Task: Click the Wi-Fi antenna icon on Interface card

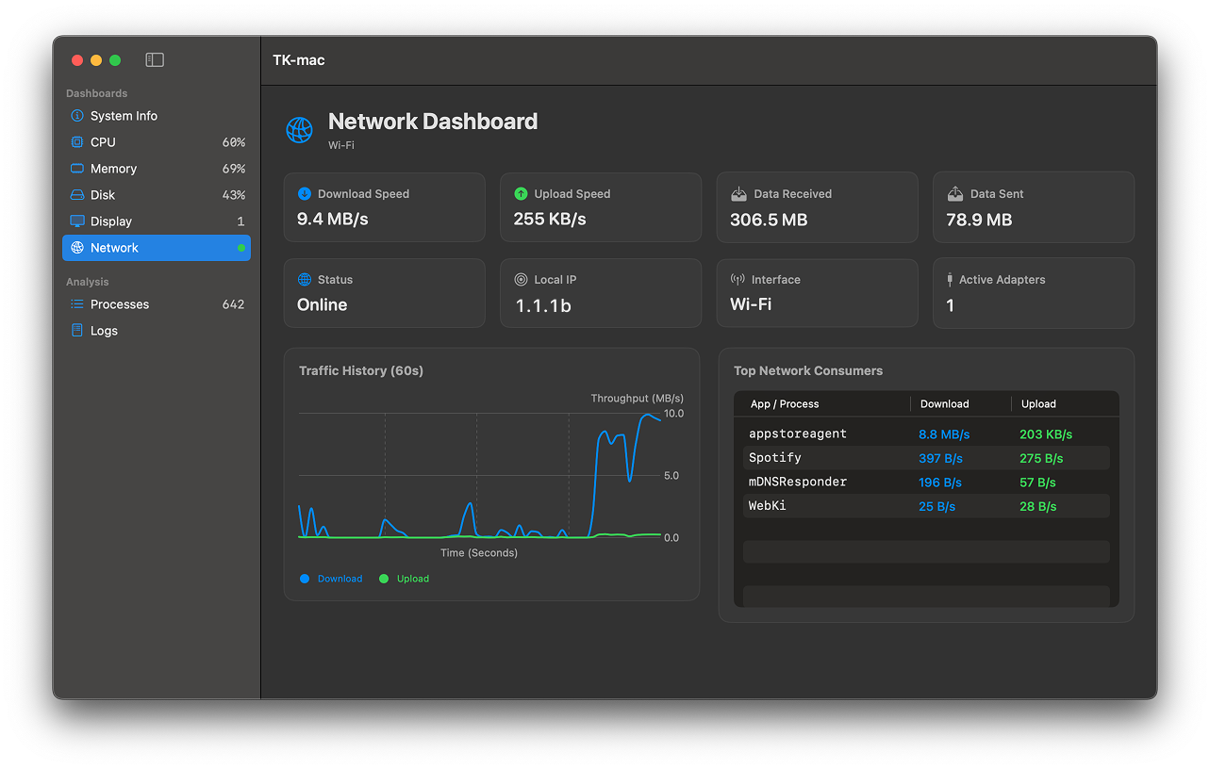Action: click(x=736, y=279)
